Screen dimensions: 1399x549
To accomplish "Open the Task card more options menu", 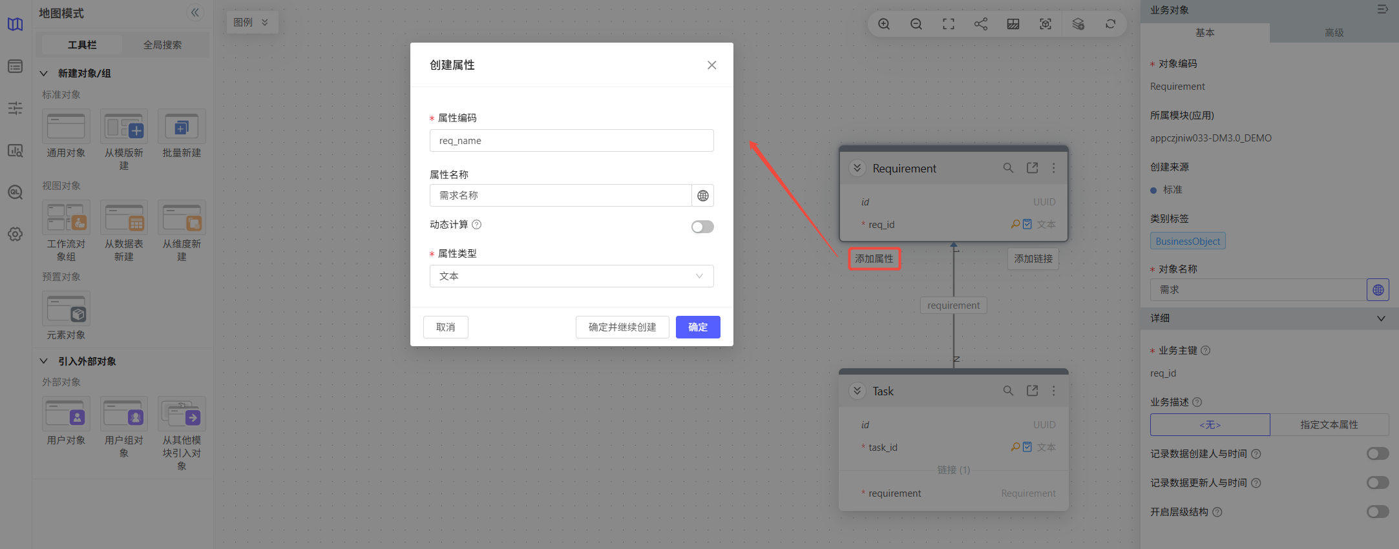I will (x=1054, y=391).
